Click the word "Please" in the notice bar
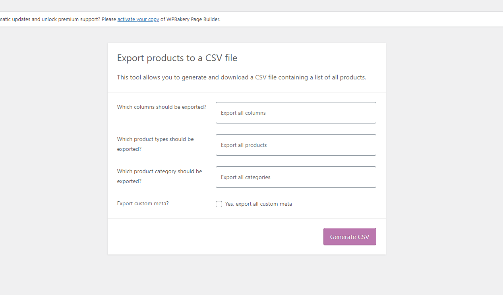This screenshot has height=295, width=503. pos(109,19)
